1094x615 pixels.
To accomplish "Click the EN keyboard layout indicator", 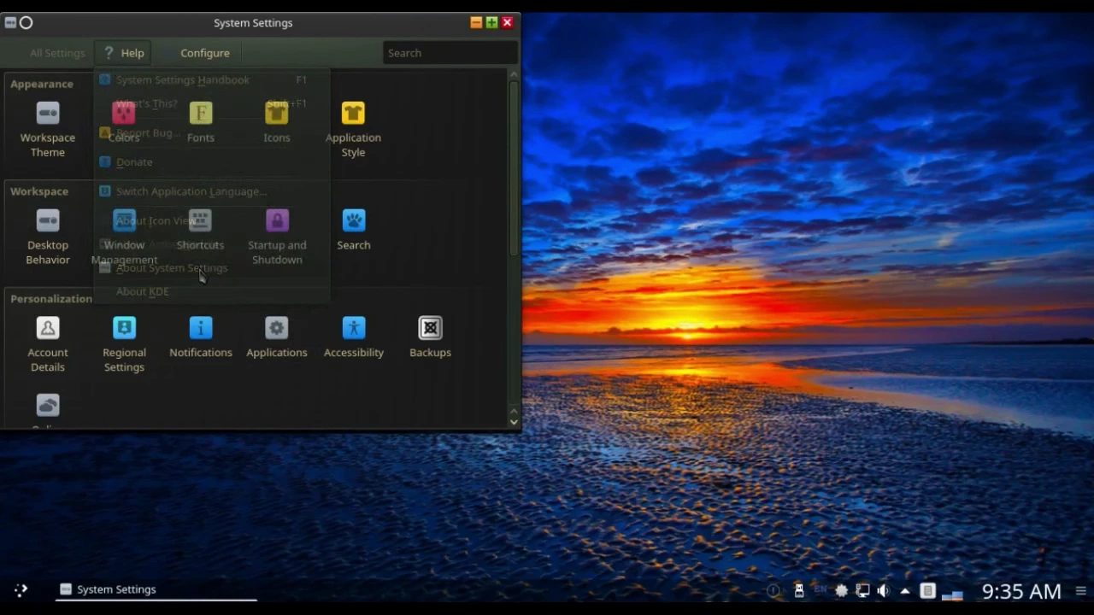I will 820,589.
